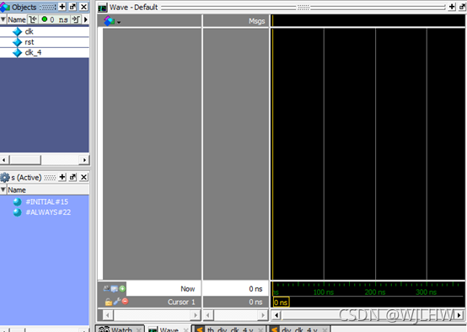This screenshot has width=467, height=332.
Task: Close the Objects panel
Action: tap(84, 7)
